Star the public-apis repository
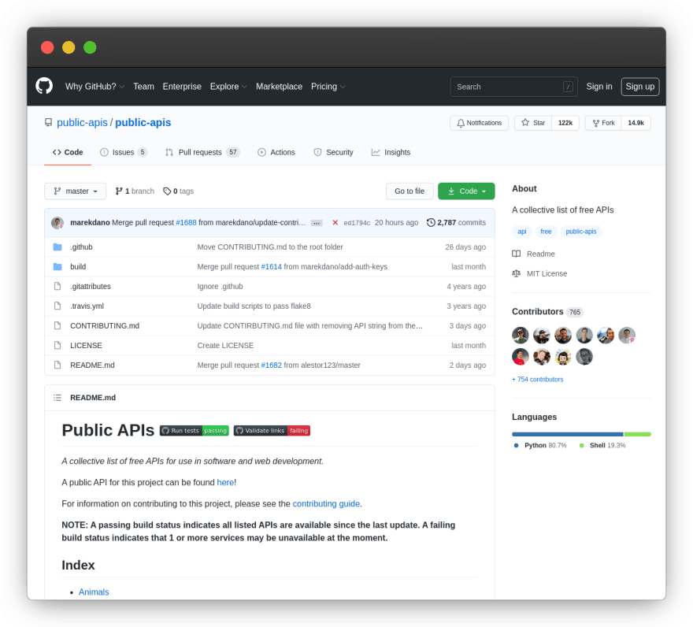693x627 pixels. click(x=533, y=123)
